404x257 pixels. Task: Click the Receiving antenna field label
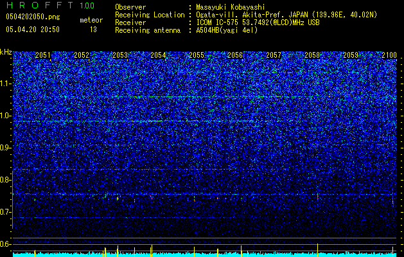tap(148, 30)
